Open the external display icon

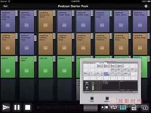coord(145,107)
